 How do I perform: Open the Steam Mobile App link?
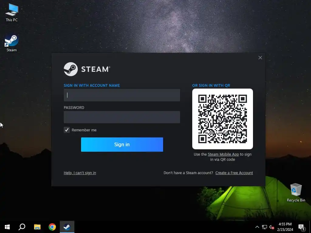pos(223,154)
